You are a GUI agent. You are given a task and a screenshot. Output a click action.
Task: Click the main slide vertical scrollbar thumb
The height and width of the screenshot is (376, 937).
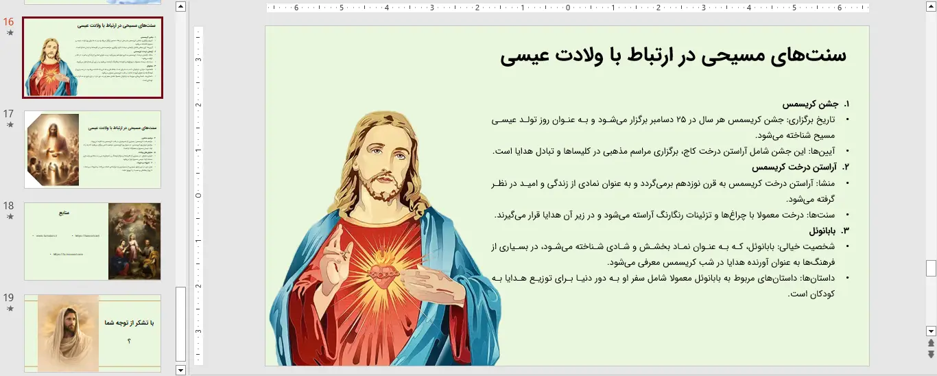coord(931,268)
